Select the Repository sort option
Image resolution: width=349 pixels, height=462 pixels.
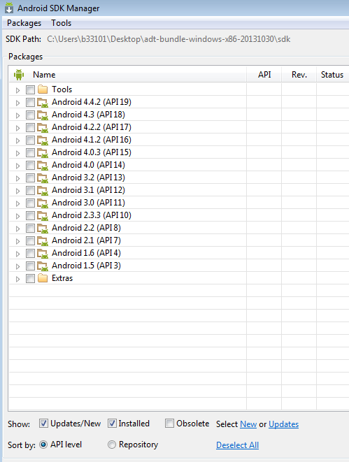[112, 445]
